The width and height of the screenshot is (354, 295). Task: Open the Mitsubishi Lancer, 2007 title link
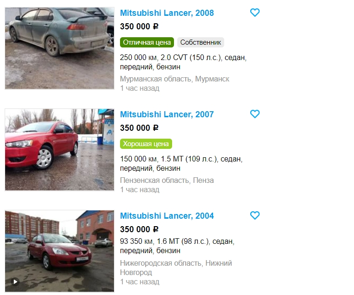pos(167,114)
